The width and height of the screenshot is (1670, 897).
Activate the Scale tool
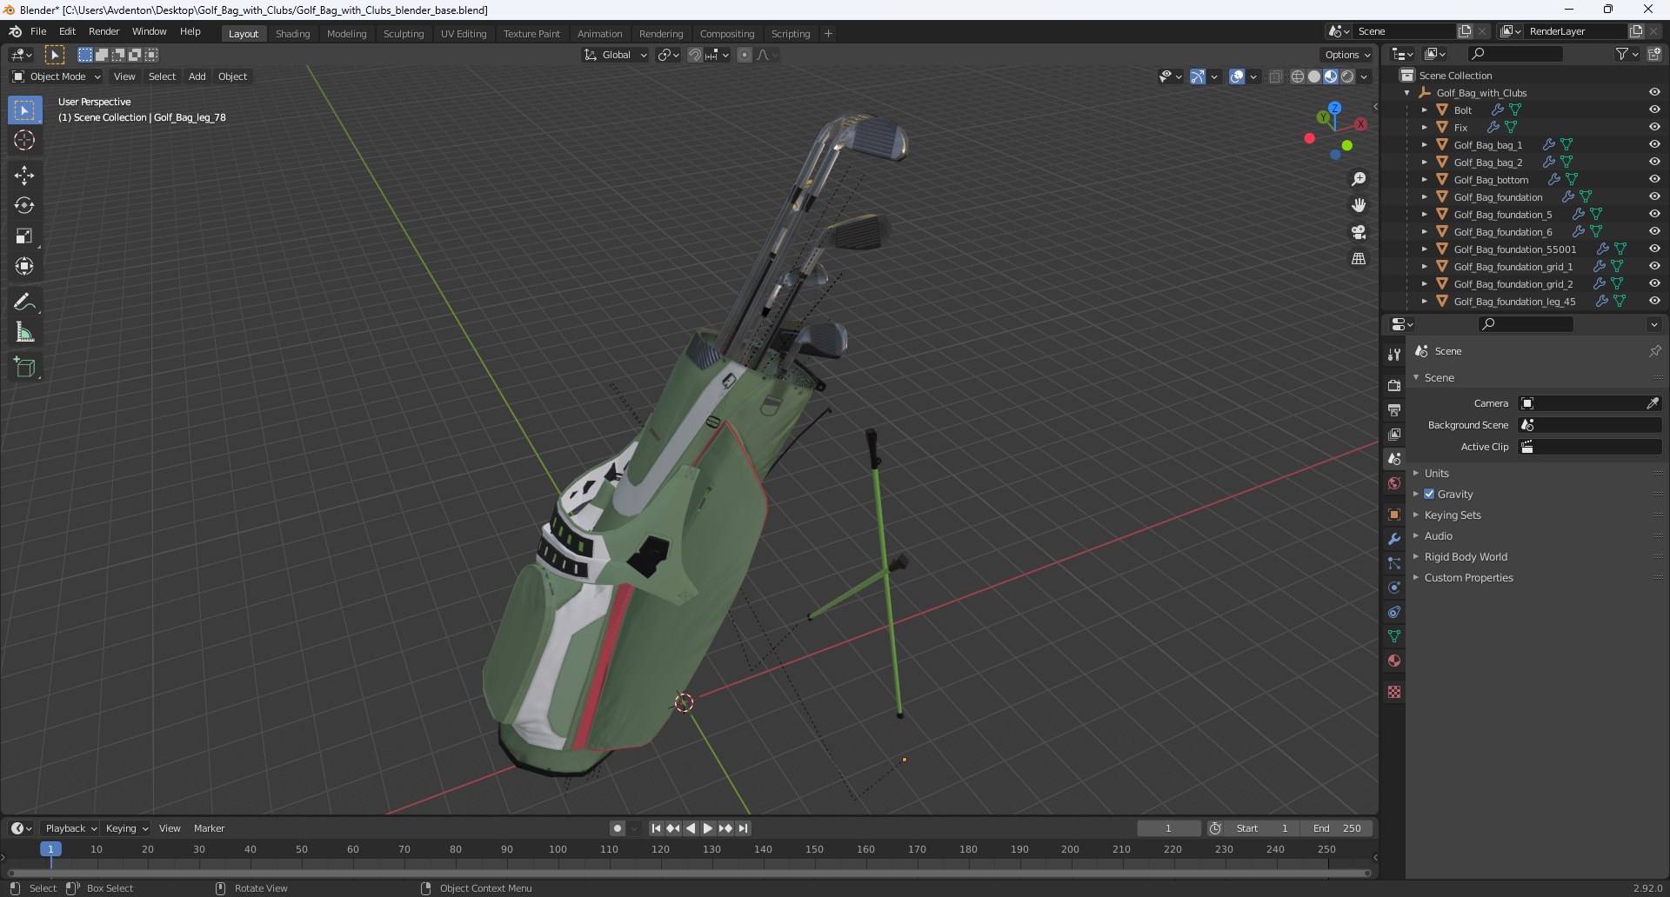click(x=24, y=236)
